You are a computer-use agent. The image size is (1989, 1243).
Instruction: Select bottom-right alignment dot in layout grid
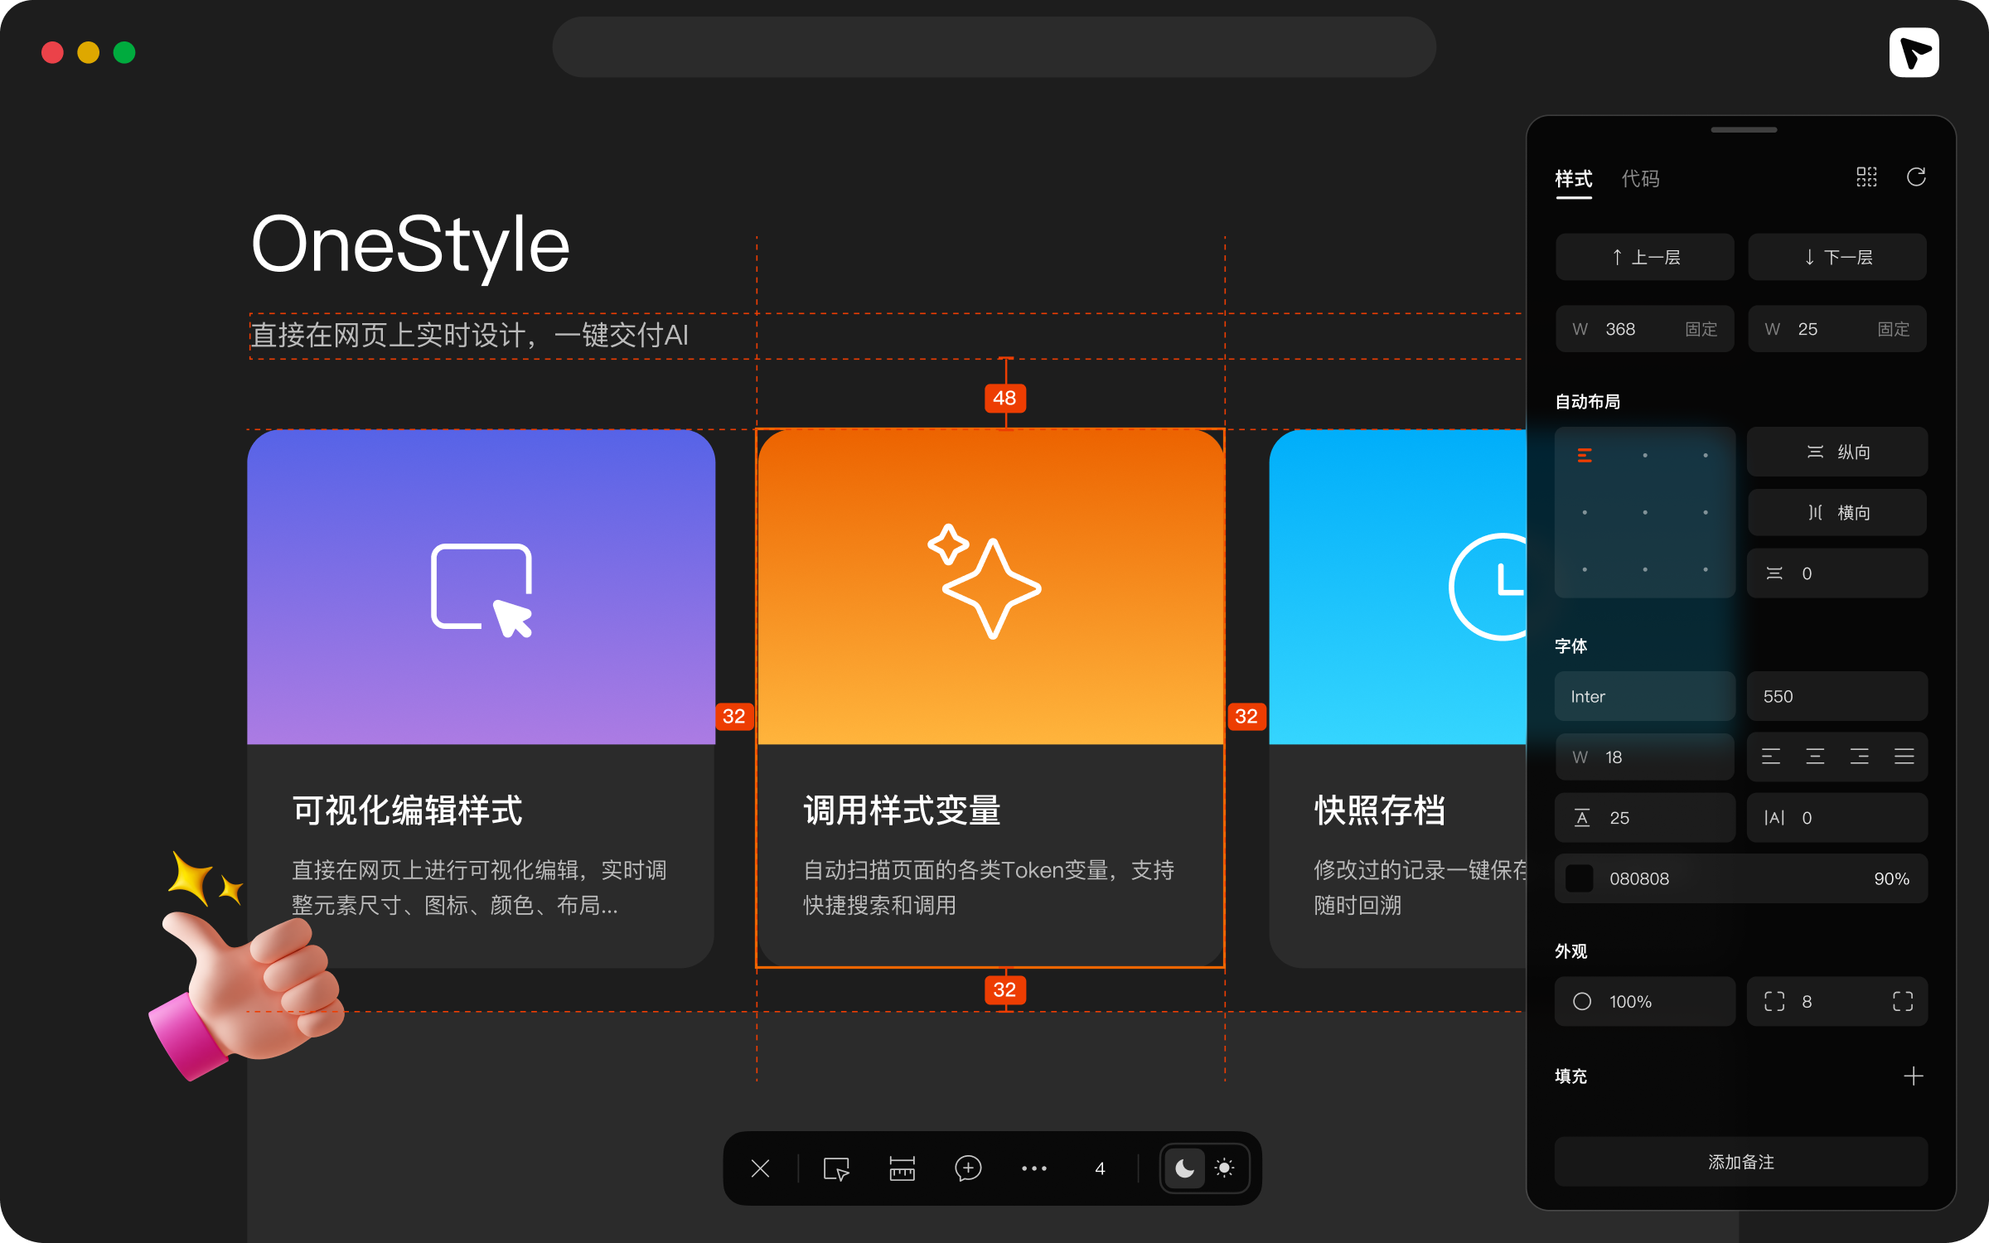point(1706,569)
